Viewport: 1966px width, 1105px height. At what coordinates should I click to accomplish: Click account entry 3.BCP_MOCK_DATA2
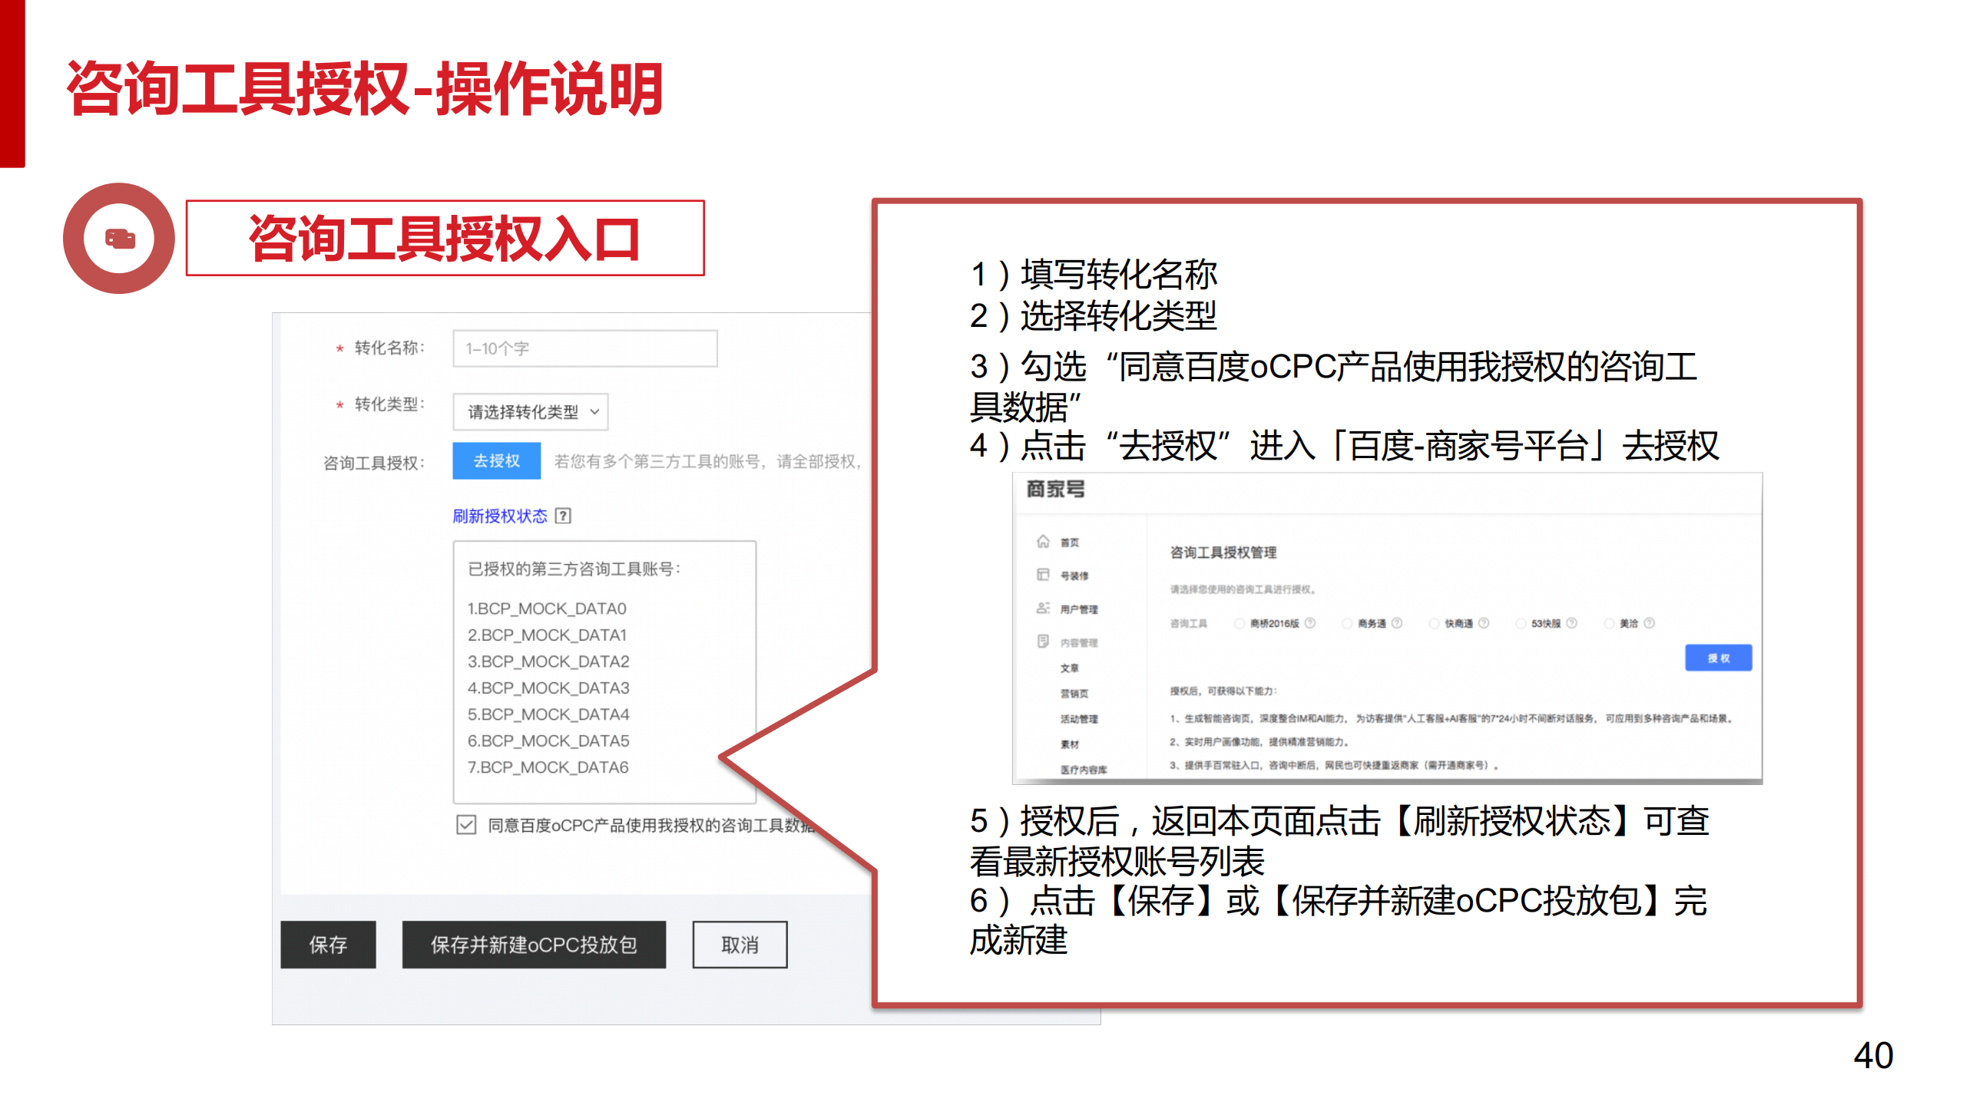coord(548,661)
